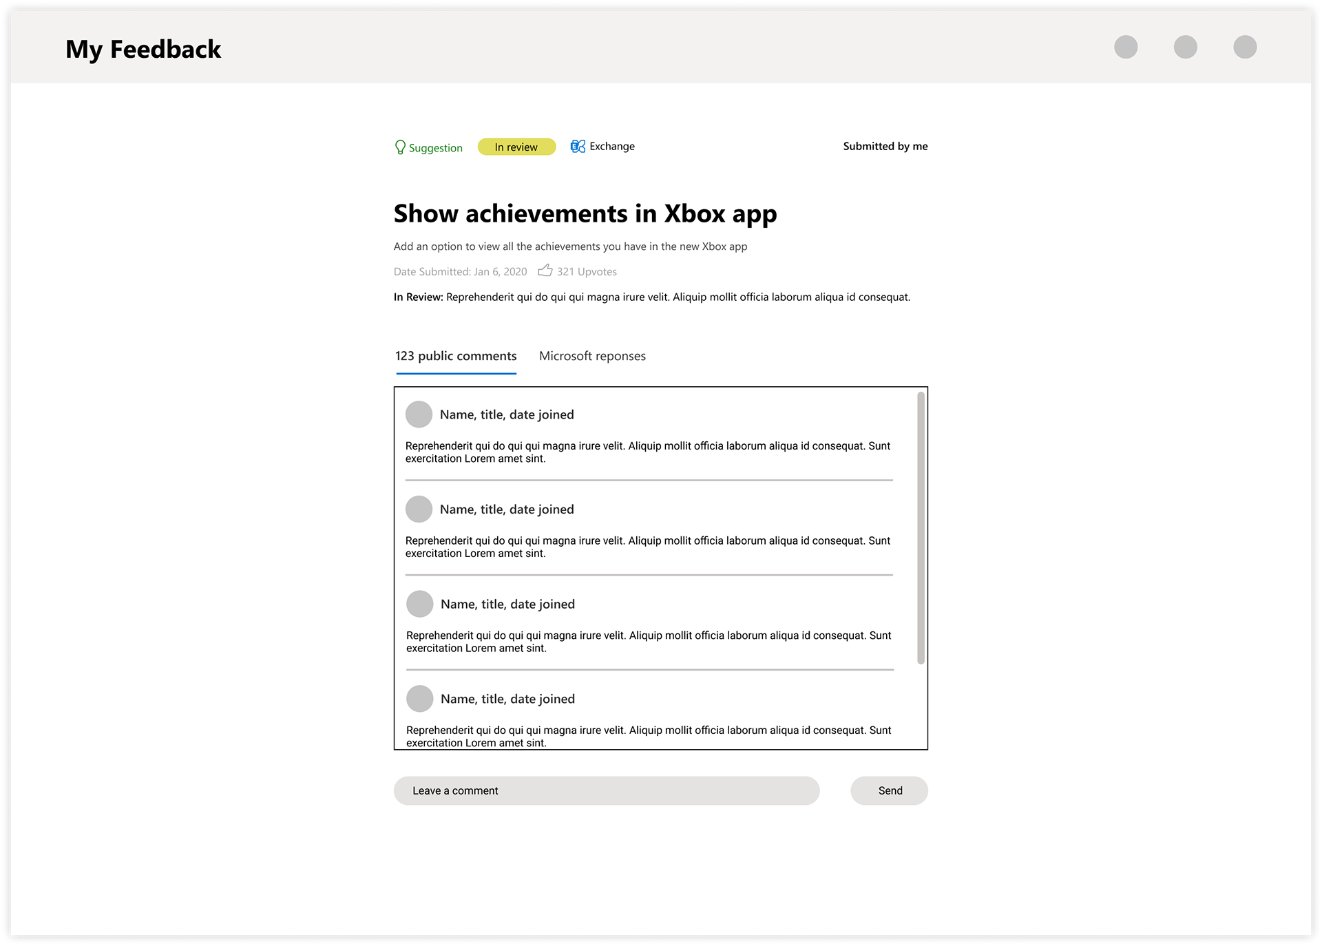Viewport: 1322px width, 946px height.
Task: Click the Exchange product icon
Action: pyautogui.click(x=578, y=146)
